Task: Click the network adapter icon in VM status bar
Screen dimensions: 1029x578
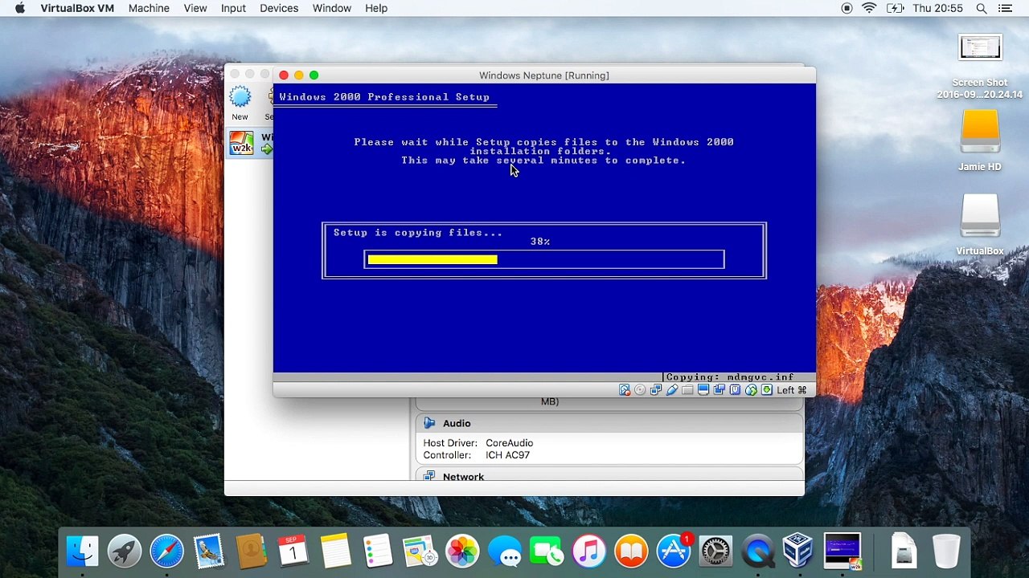Action: coord(656,390)
